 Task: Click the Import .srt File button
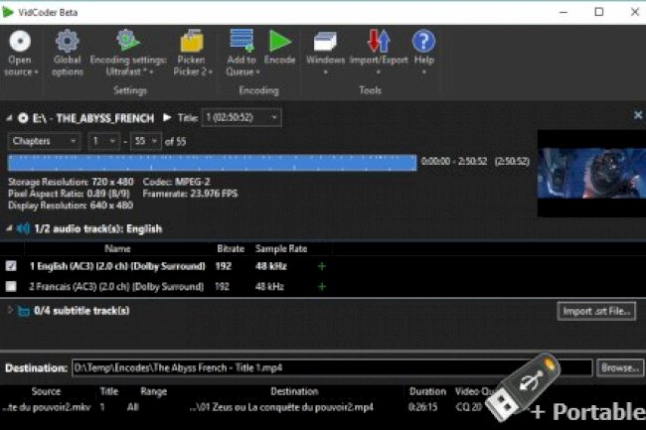[x=595, y=311]
